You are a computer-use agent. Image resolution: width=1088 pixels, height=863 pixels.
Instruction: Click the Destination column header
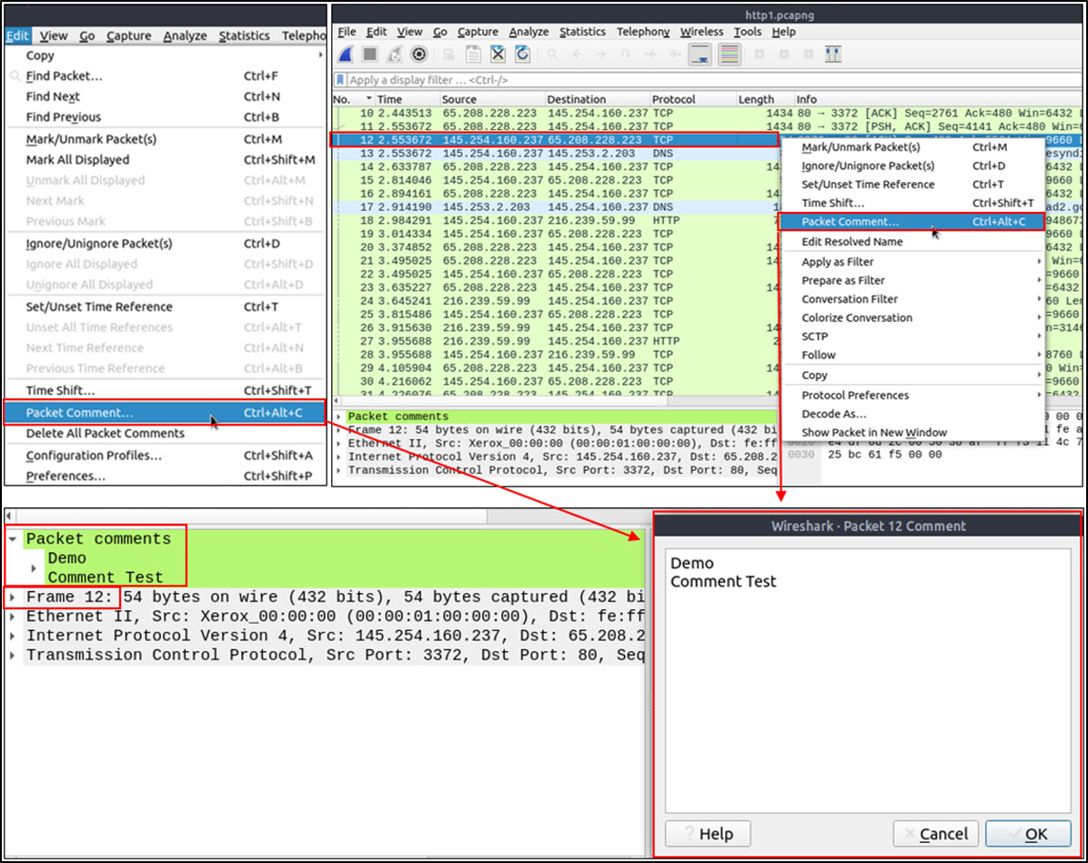click(x=597, y=99)
